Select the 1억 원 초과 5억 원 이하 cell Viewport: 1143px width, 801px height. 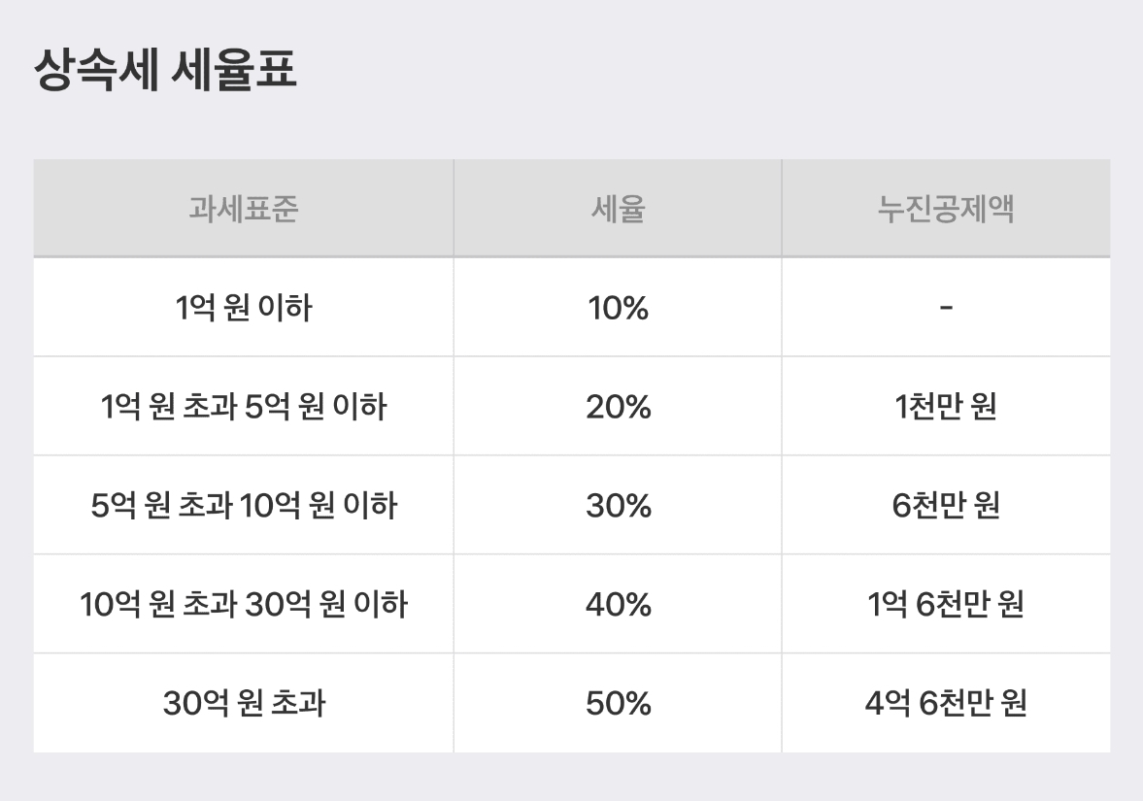click(x=243, y=408)
